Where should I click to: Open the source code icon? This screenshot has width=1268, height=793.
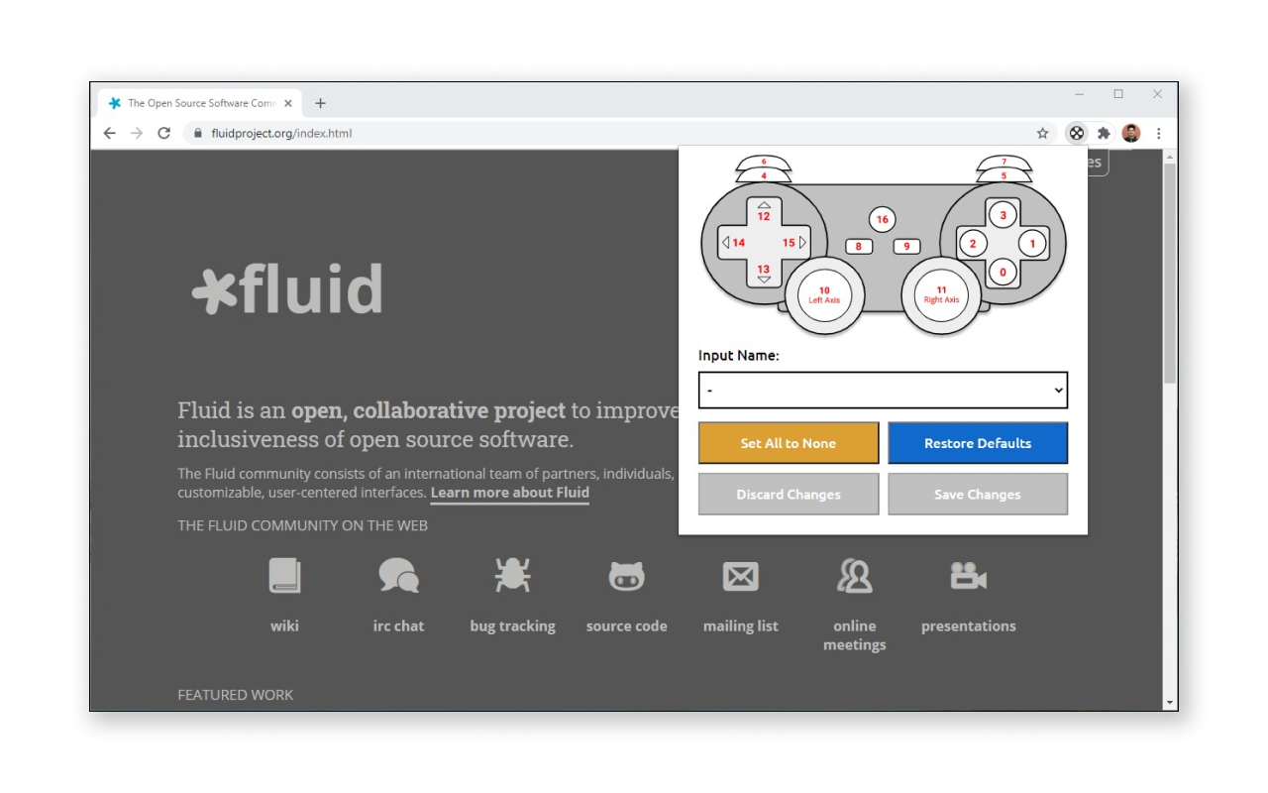pos(626,576)
